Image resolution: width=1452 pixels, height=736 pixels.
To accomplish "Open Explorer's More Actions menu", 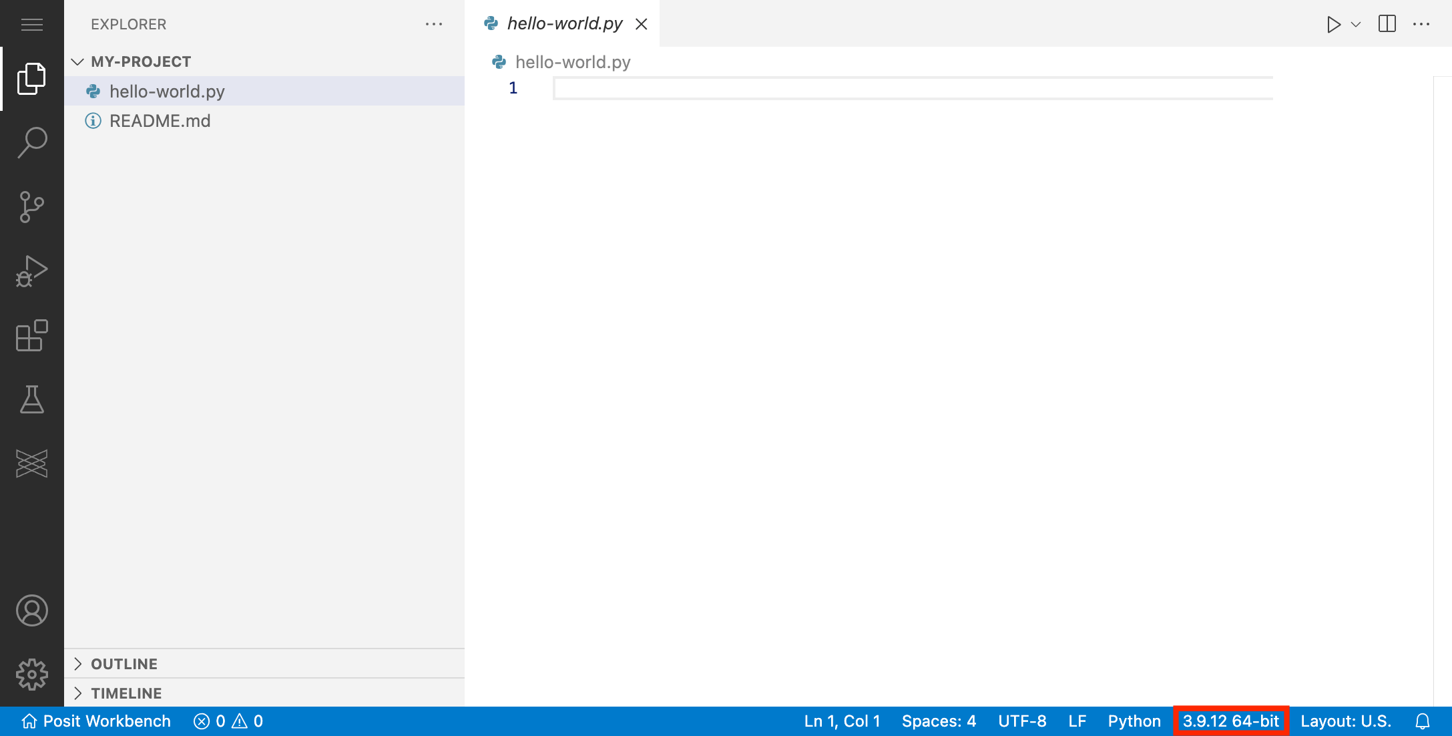I will coord(435,23).
